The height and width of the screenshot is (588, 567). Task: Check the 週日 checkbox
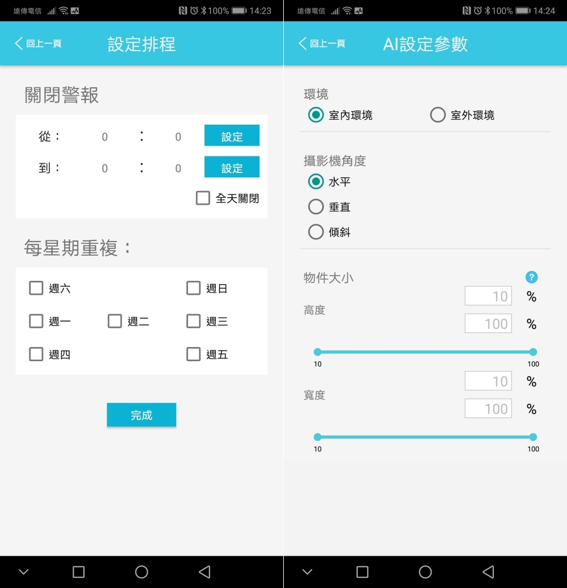(x=194, y=288)
